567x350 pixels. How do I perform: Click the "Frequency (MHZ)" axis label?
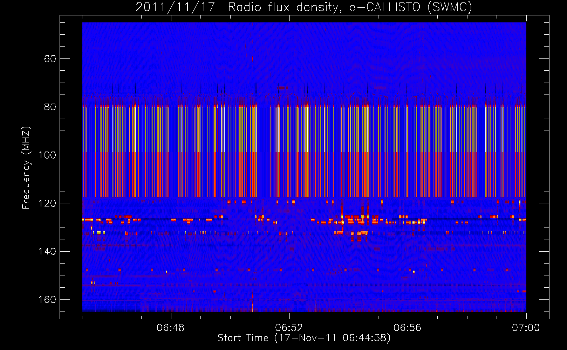tap(26, 168)
